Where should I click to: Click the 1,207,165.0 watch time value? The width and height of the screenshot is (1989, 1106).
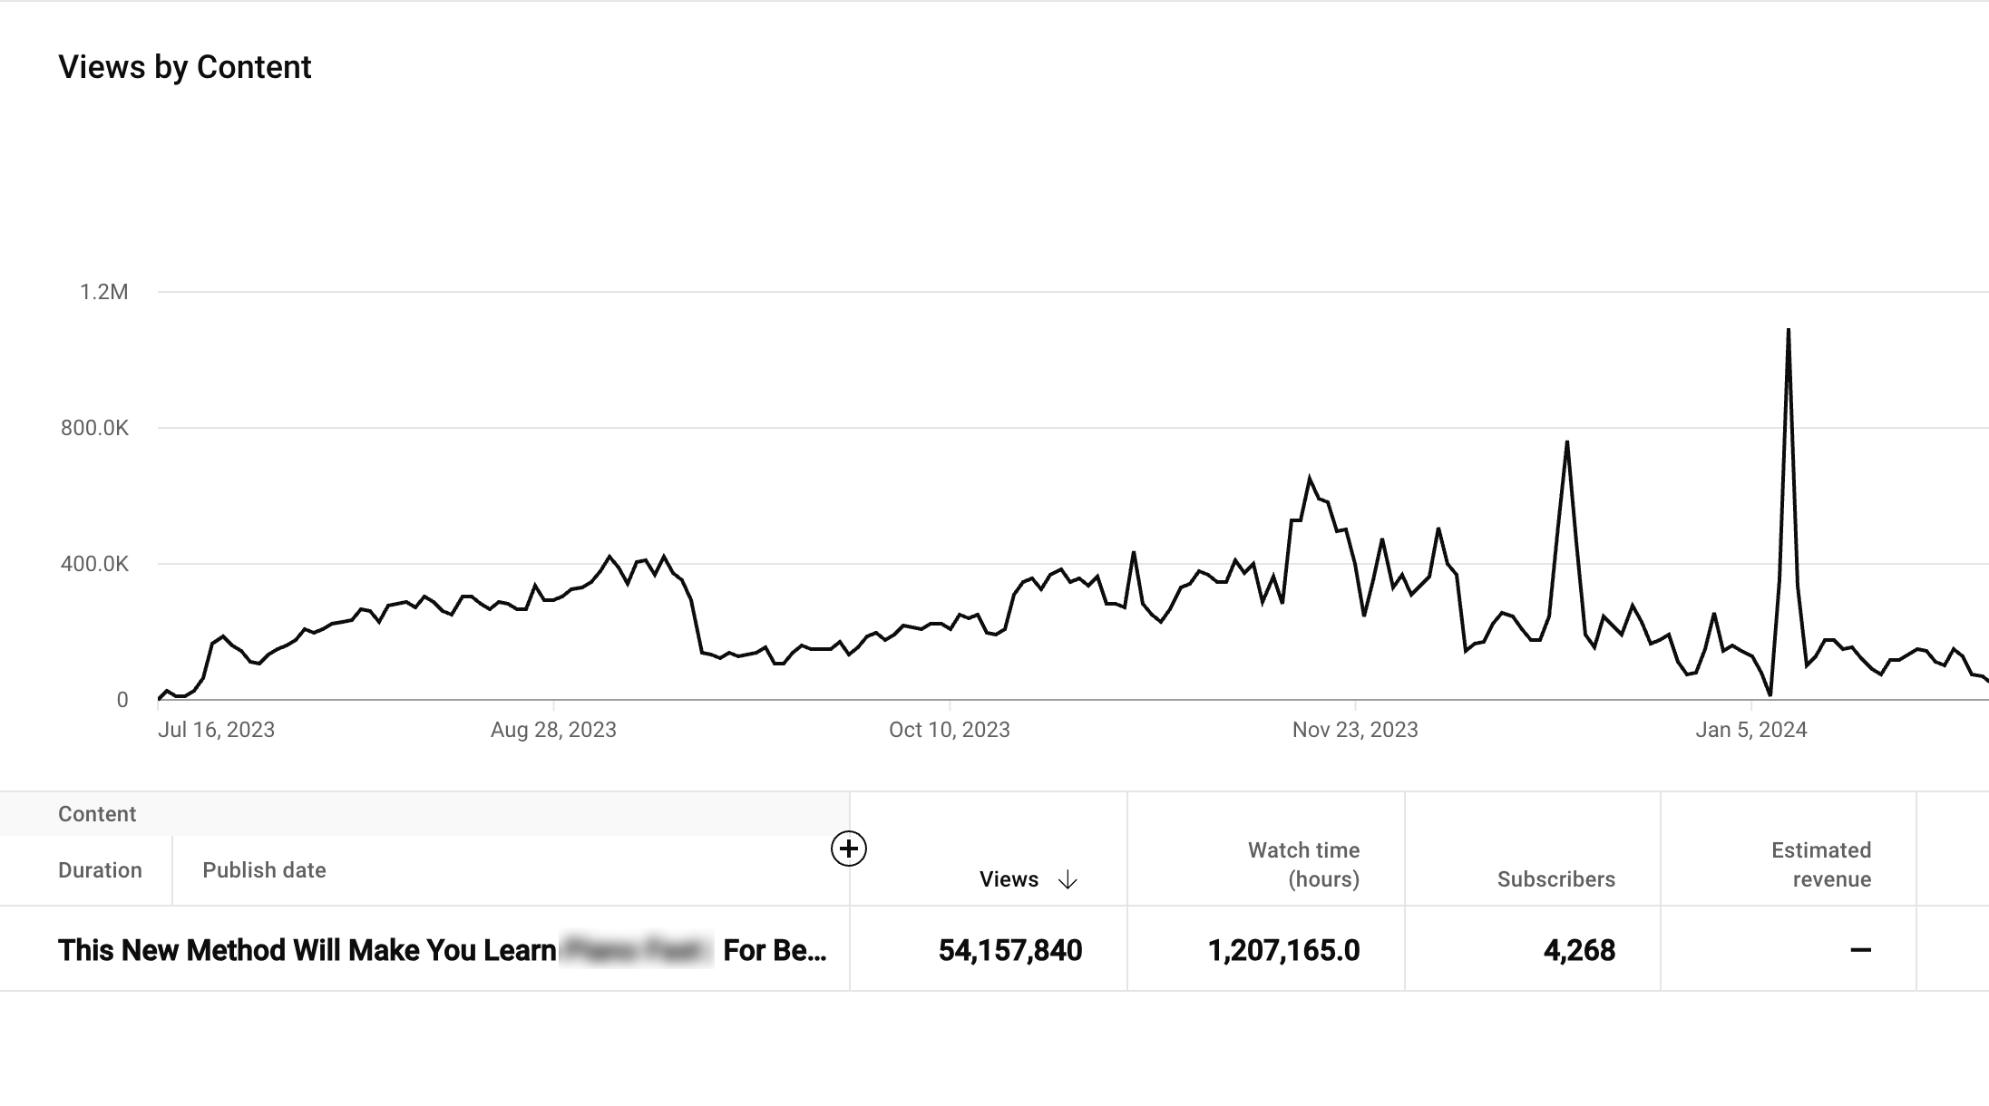tap(1283, 950)
